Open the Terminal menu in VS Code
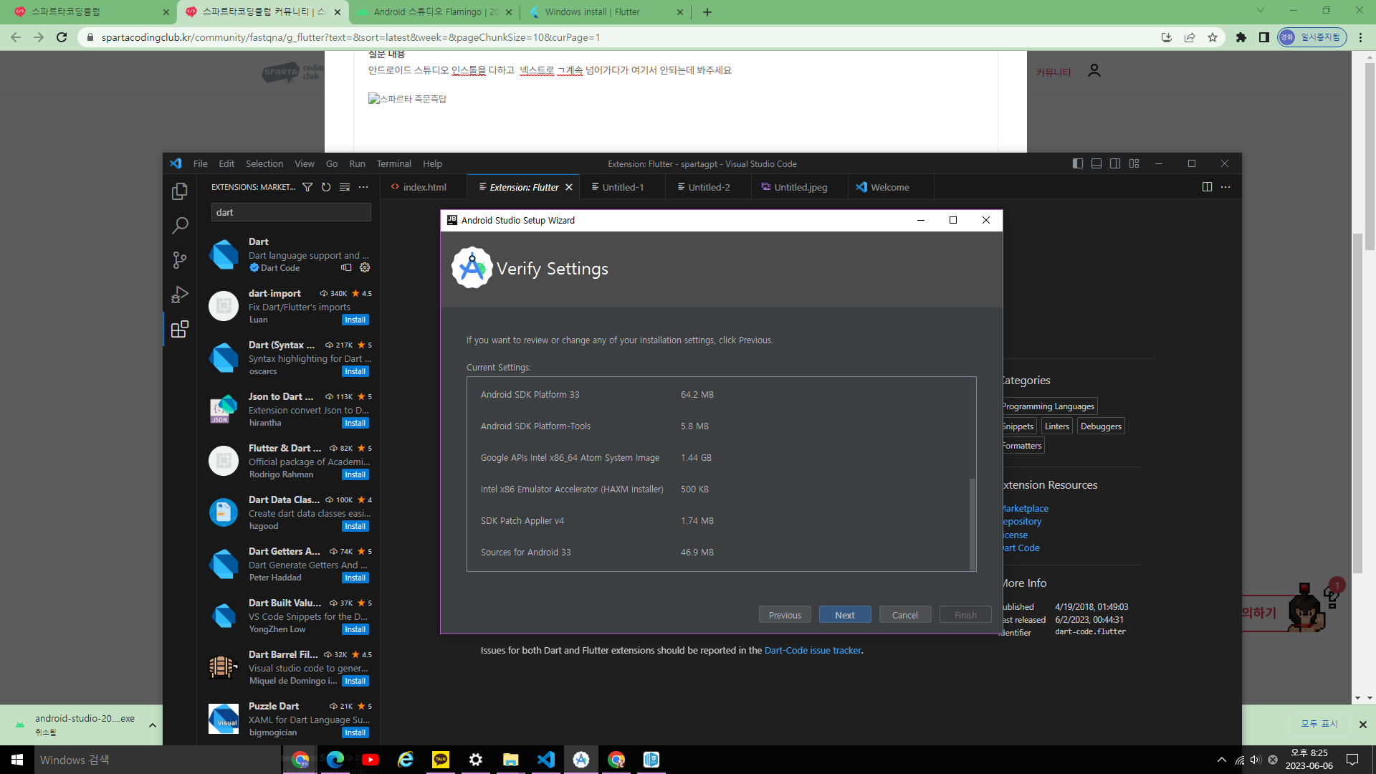1376x774 pixels. tap(394, 163)
